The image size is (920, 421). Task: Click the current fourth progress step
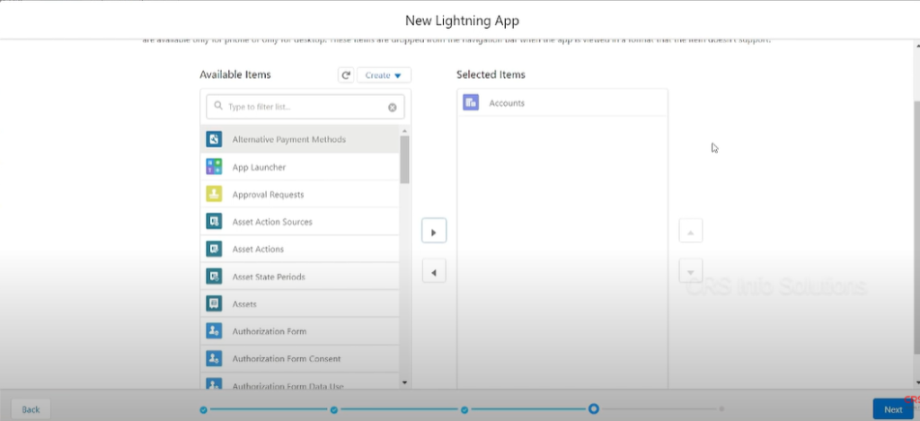coord(594,408)
